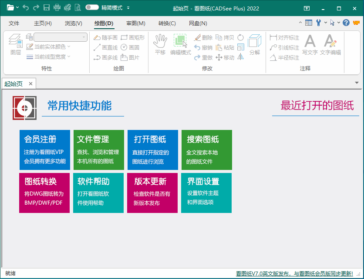364x279 pixels.
Task: Click the cursor pointer icon in ribbon header
Action: (x=332, y=23)
